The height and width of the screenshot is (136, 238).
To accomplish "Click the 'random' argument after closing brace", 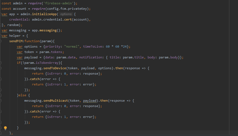I will pos(13,25).
